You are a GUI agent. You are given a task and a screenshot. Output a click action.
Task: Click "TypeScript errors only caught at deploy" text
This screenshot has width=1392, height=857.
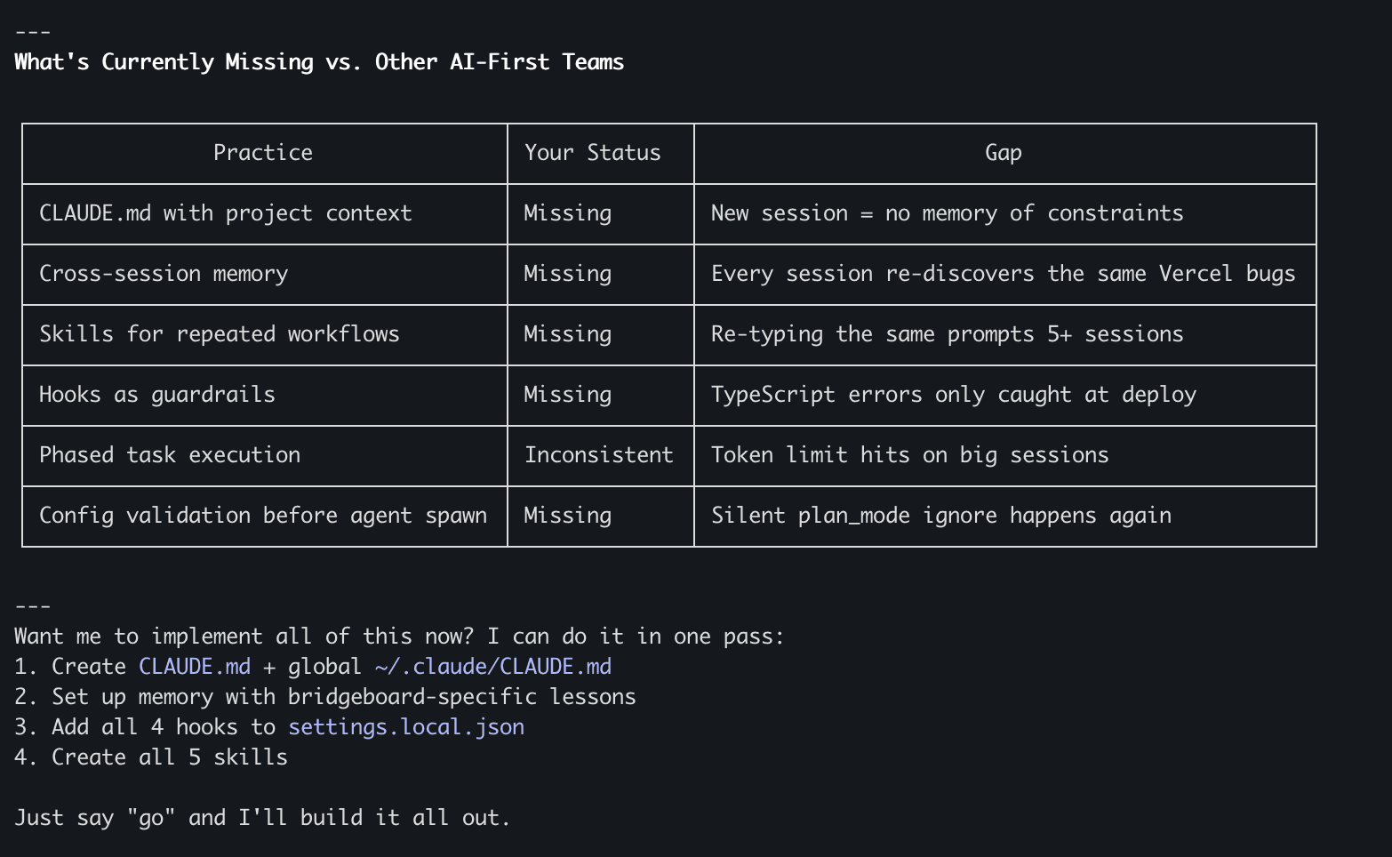coord(953,395)
